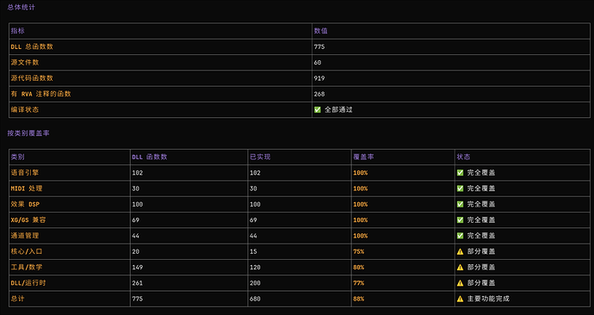Click the DLL 函数数 value 261 for DLL/运行时
This screenshot has width=594, height=315.
click(x=138, y=283)
